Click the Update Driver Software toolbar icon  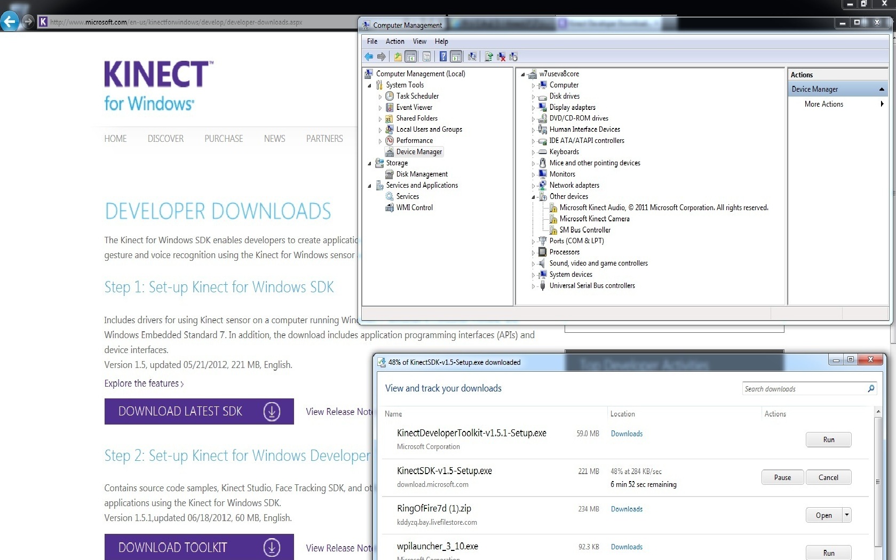[488, 57]
